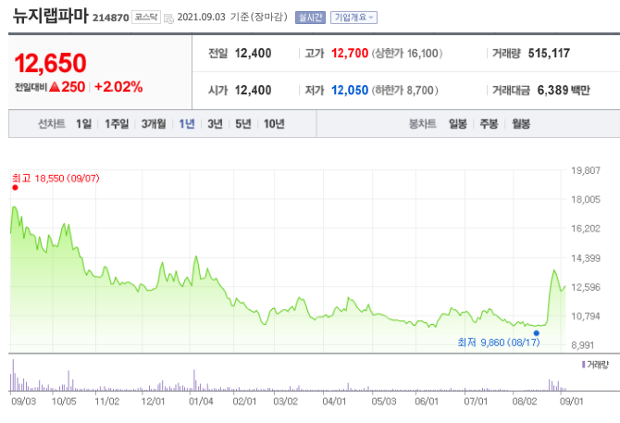Click the +2.02% change value
Image resolution: width=620 pixels, height=423 pixels.
pyautogui.click(x=118, y=87)
